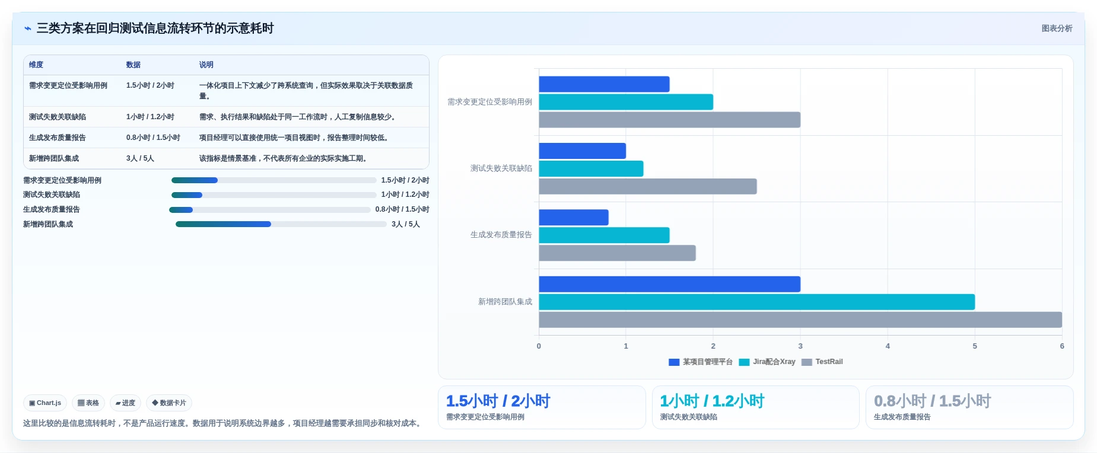
Task: Click table cell 测试失败关联缺陷
Action: [58, 117]
